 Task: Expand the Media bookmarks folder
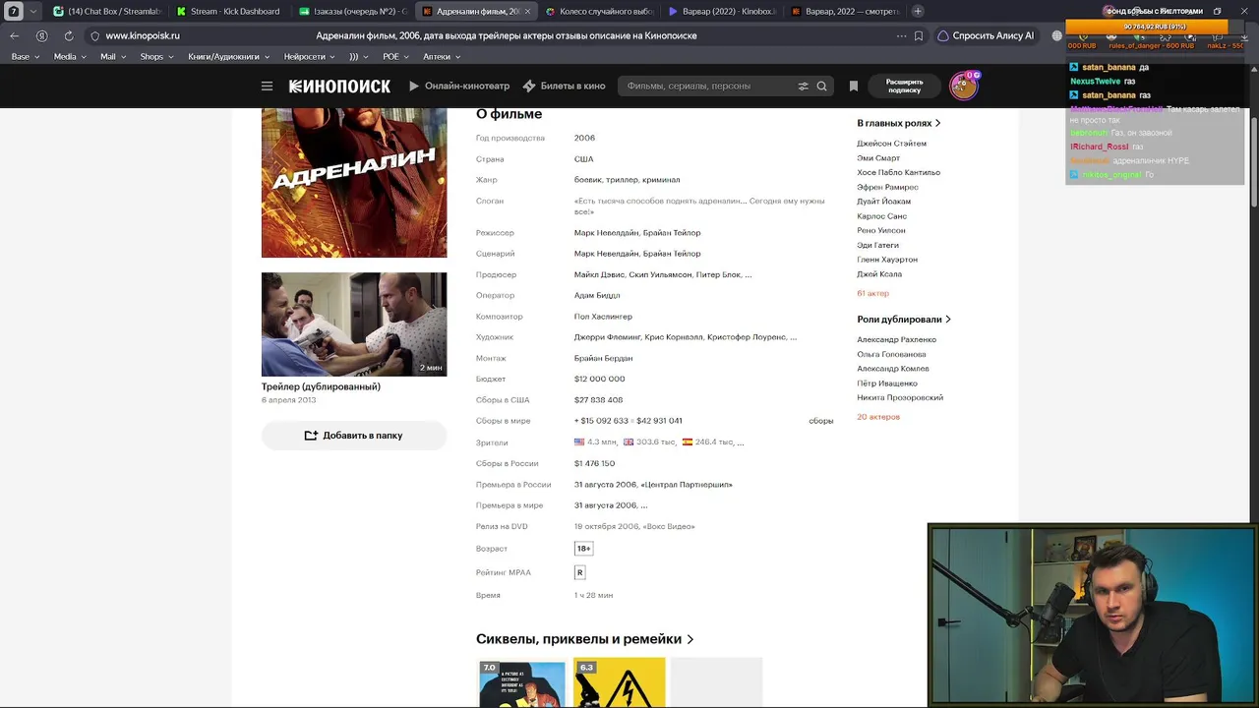pos(70,57)
